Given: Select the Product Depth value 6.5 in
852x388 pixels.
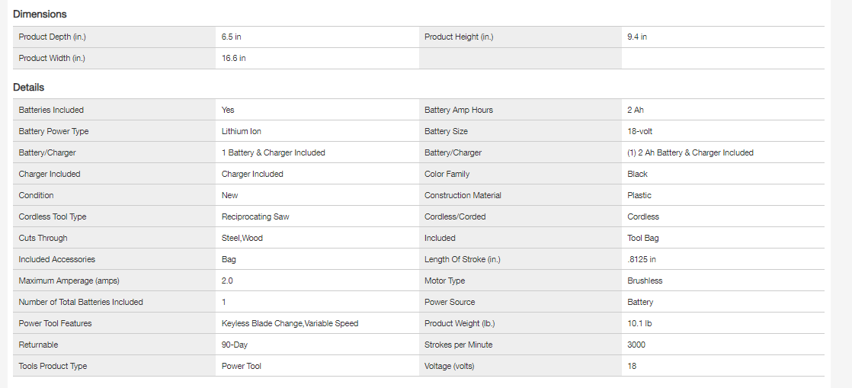Looking at the screenshot, I should point(231,37).
